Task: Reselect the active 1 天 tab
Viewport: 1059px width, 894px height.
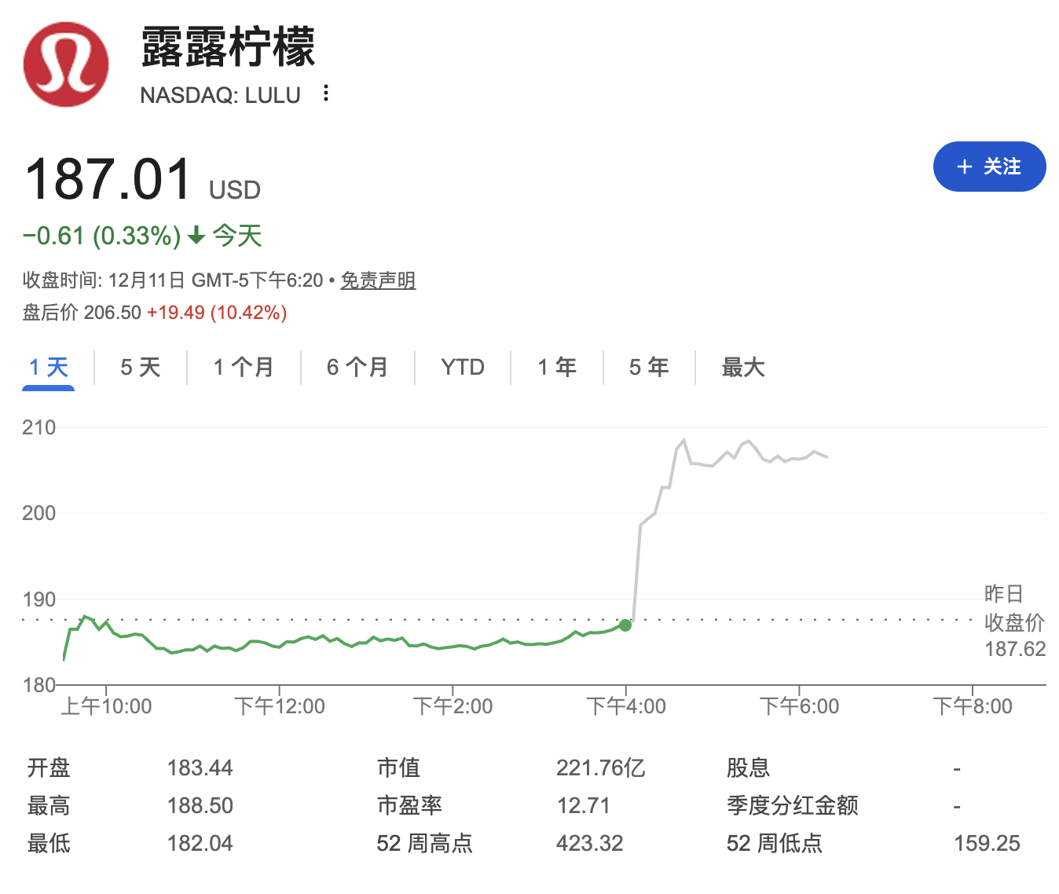Action: (48, 367)
